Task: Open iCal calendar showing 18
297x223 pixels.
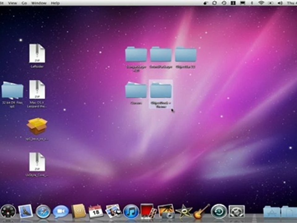Action: tap(96, 211)
